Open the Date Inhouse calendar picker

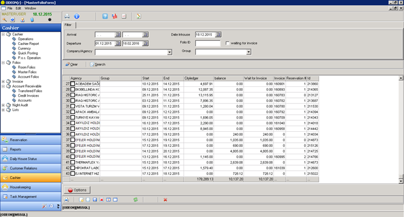(218, 35)
